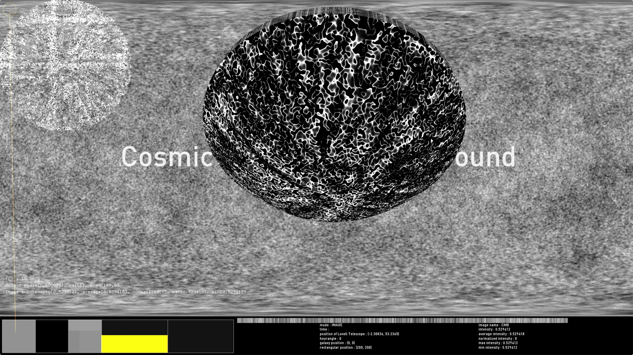The image size is (633, 355).
Task: Click the small circle marker at top-left
Action: [10, 10]
